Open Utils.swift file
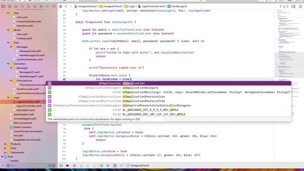304x171 pixels. [x=22, y=17]
